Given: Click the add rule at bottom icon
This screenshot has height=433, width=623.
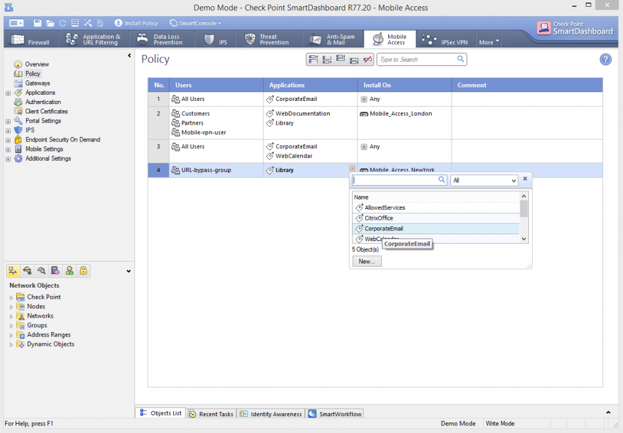Looking at the screenshot, I should pos(326,60).
